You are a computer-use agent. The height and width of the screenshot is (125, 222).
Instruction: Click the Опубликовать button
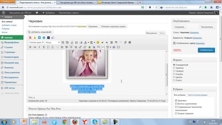pyautogui.click(x=206, y=50)
